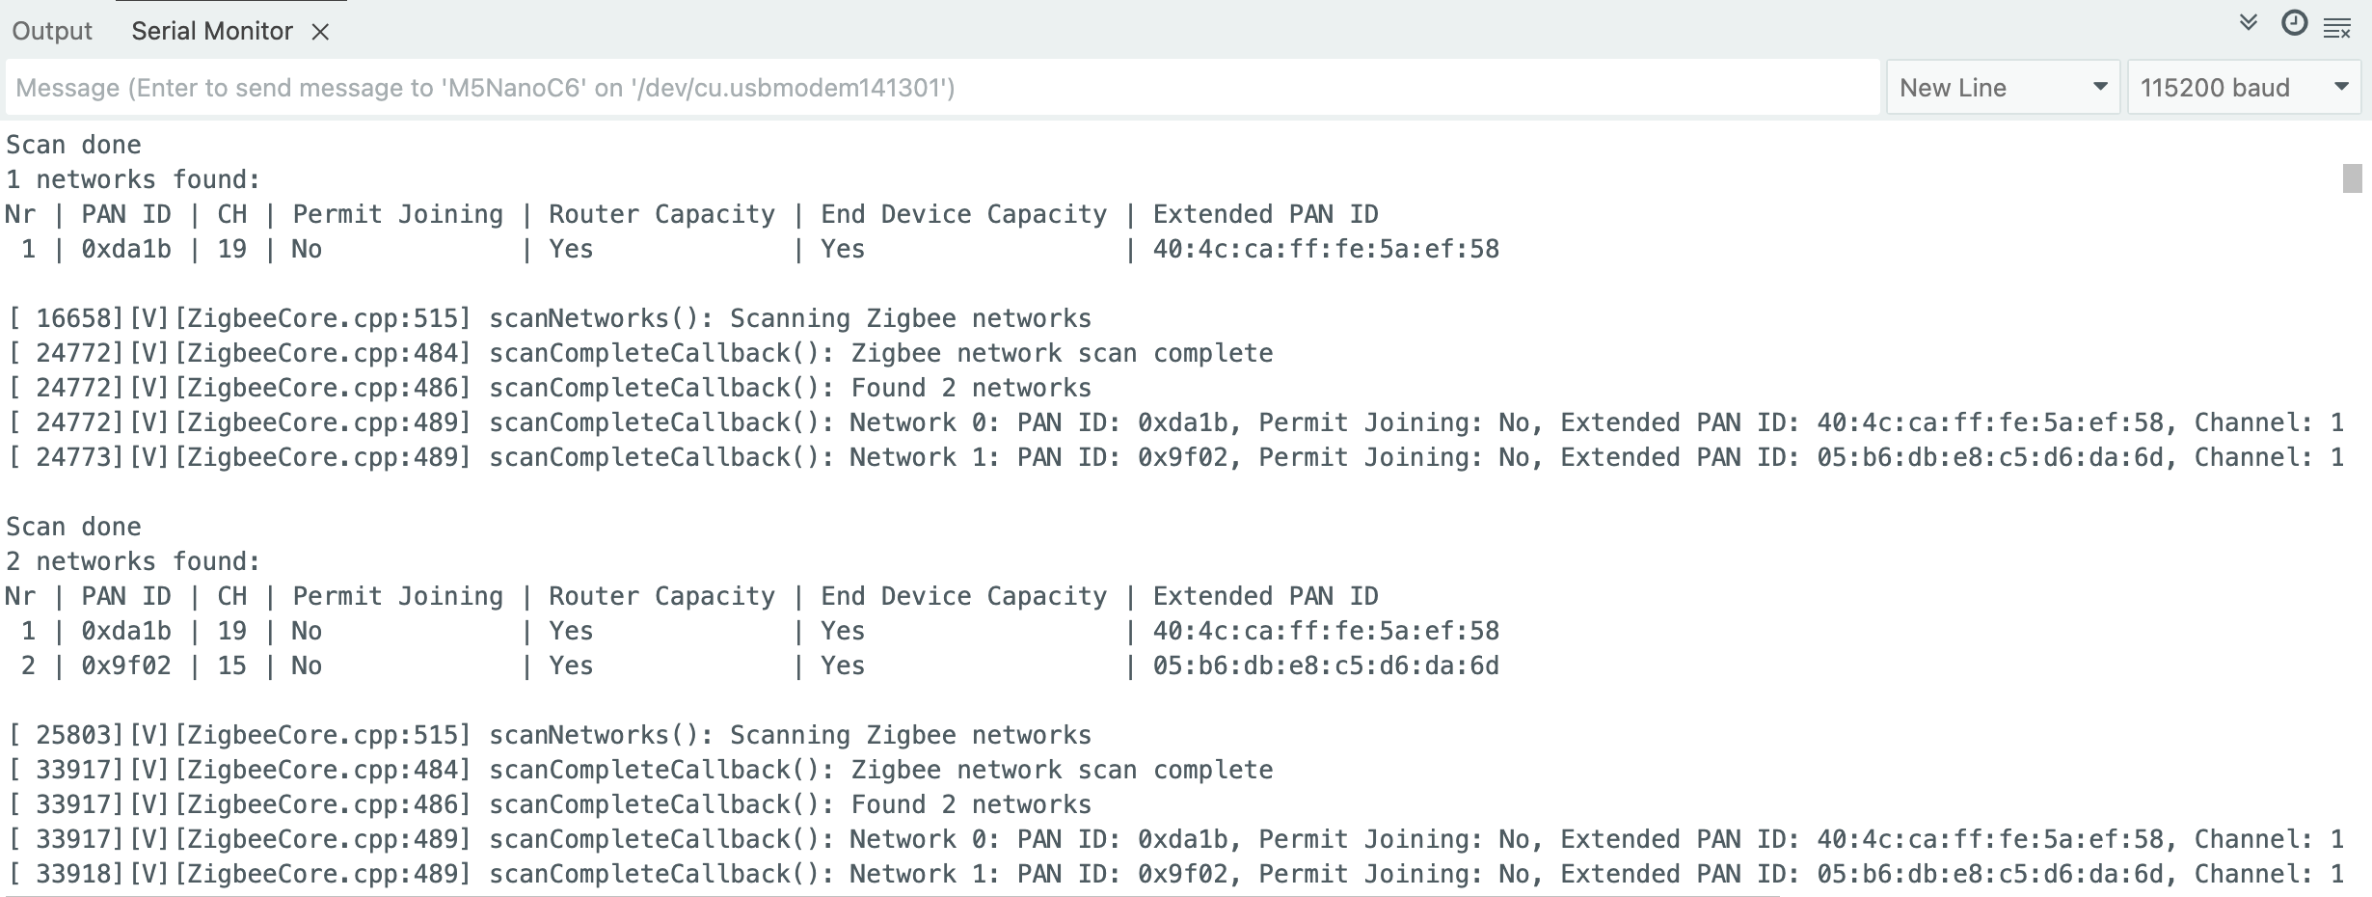The width and height of the screenshot is (2372, 897).
Task: Toggle timestamps using the clock icon
Action: (2294, 23)
